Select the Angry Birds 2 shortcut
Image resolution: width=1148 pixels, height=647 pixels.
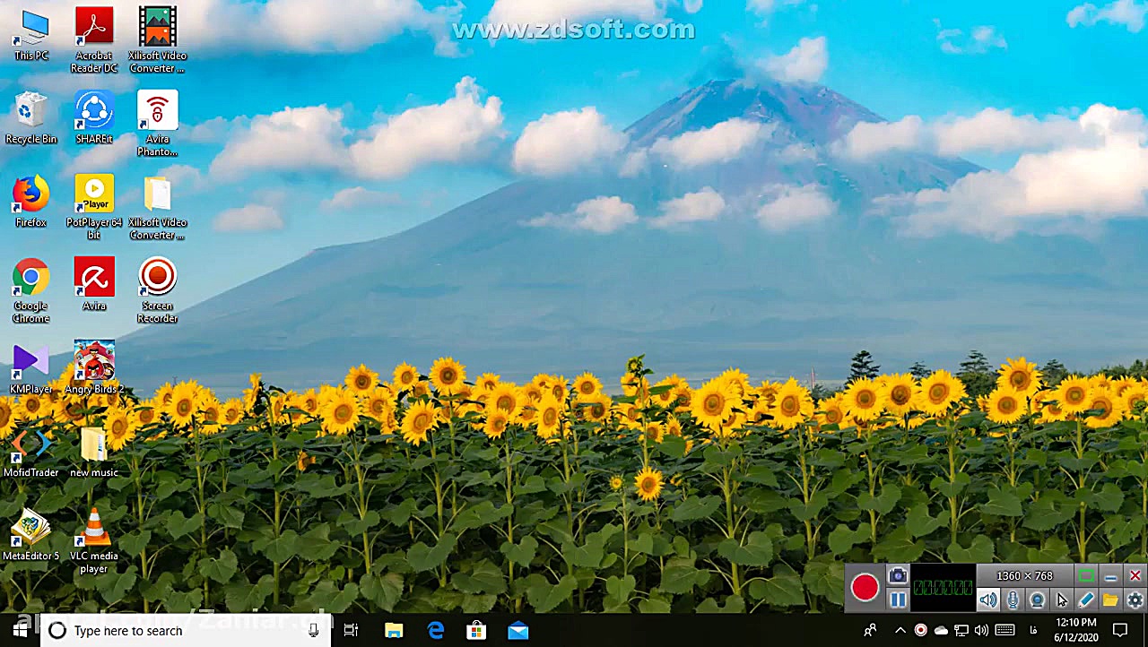pos(94,368)
